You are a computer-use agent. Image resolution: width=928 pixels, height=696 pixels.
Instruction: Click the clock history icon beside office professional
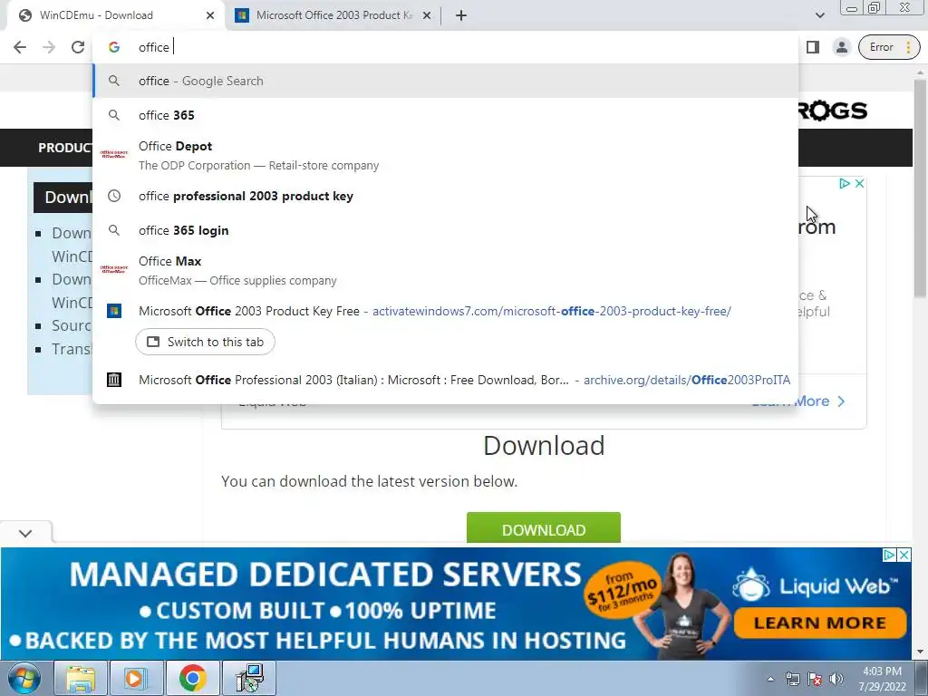point(114,196)
